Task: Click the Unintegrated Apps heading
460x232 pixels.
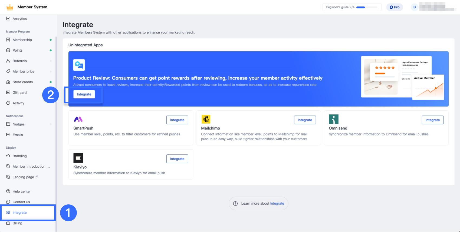Action: pos(86,45)
